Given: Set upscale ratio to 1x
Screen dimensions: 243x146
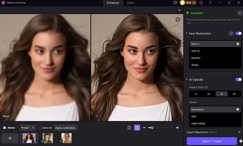Looking at the screenshot, I should point(196,94).
